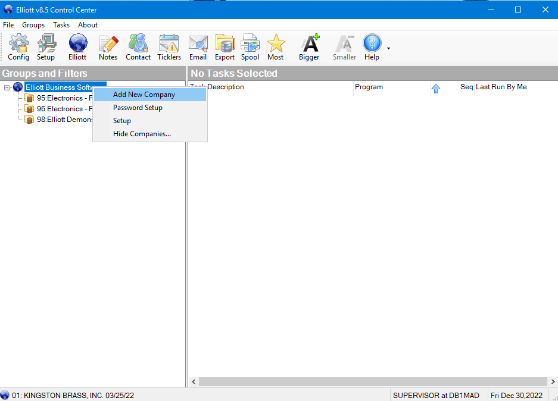The image size is (558, 401).
Task: Open Help question mark icon
Action: point(372,47)
